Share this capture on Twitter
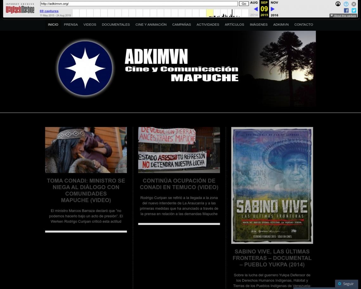Viewport: 361px width, 289px height. [354, 10]
